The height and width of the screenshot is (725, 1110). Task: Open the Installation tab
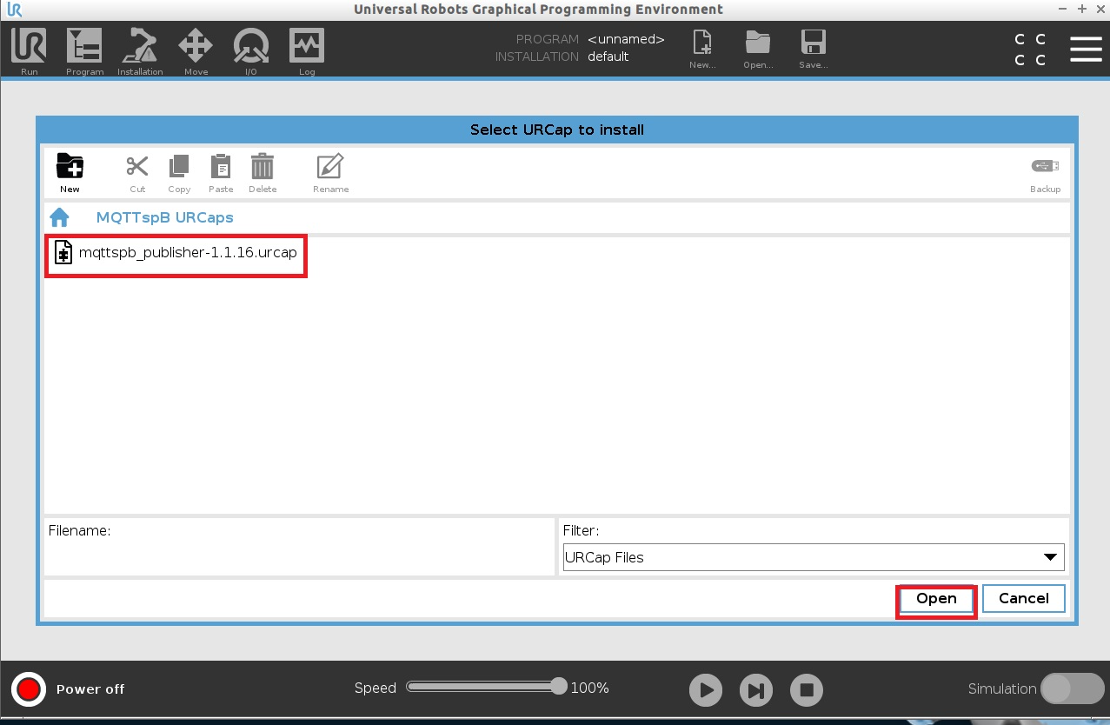pyautogui.click(x=140, y=51)
